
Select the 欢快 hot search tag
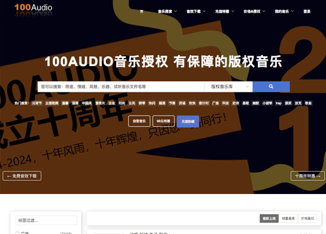pos(192,103)
